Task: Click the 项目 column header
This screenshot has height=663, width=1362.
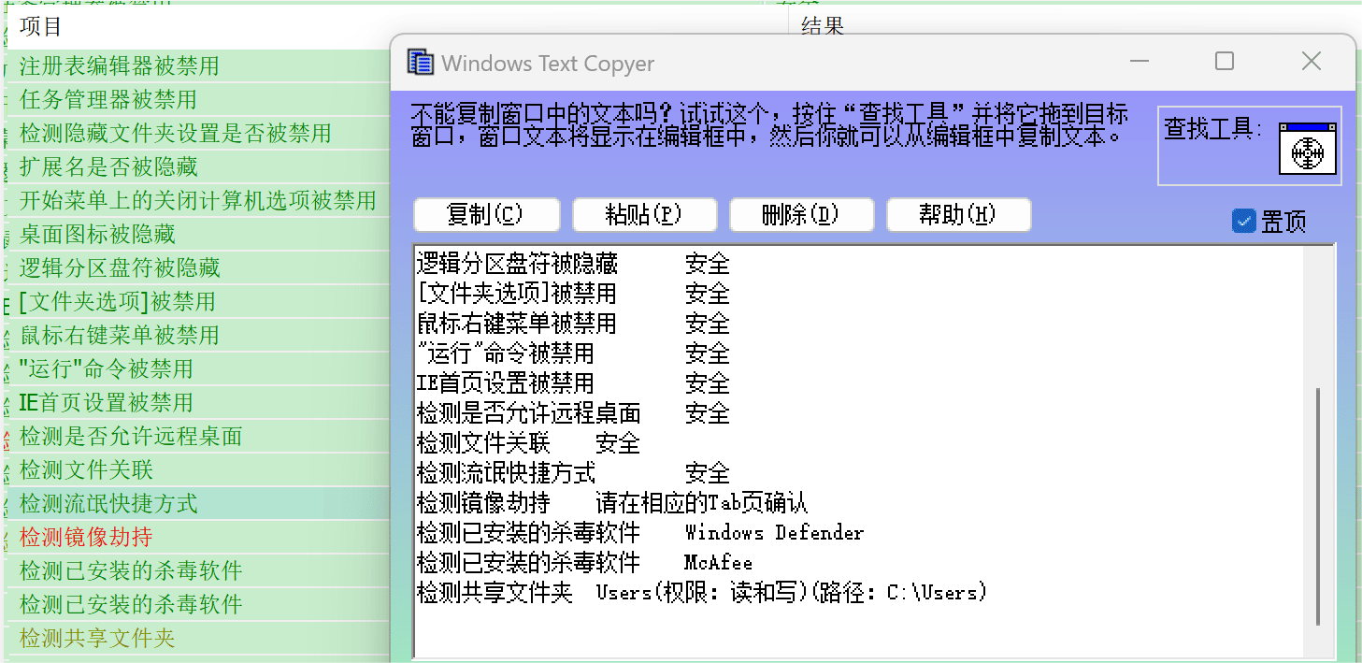Action: (41, 27)
